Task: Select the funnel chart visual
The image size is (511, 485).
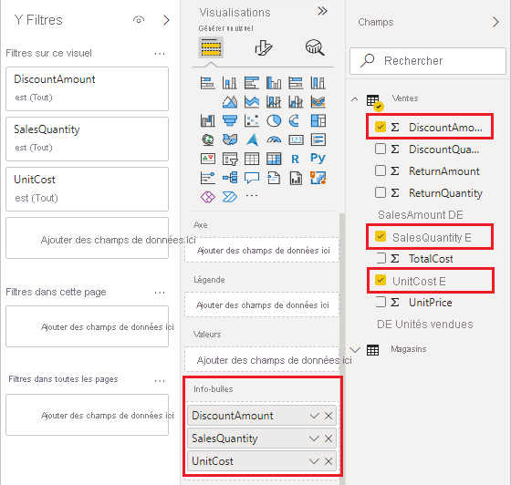Action: point(230,120)
